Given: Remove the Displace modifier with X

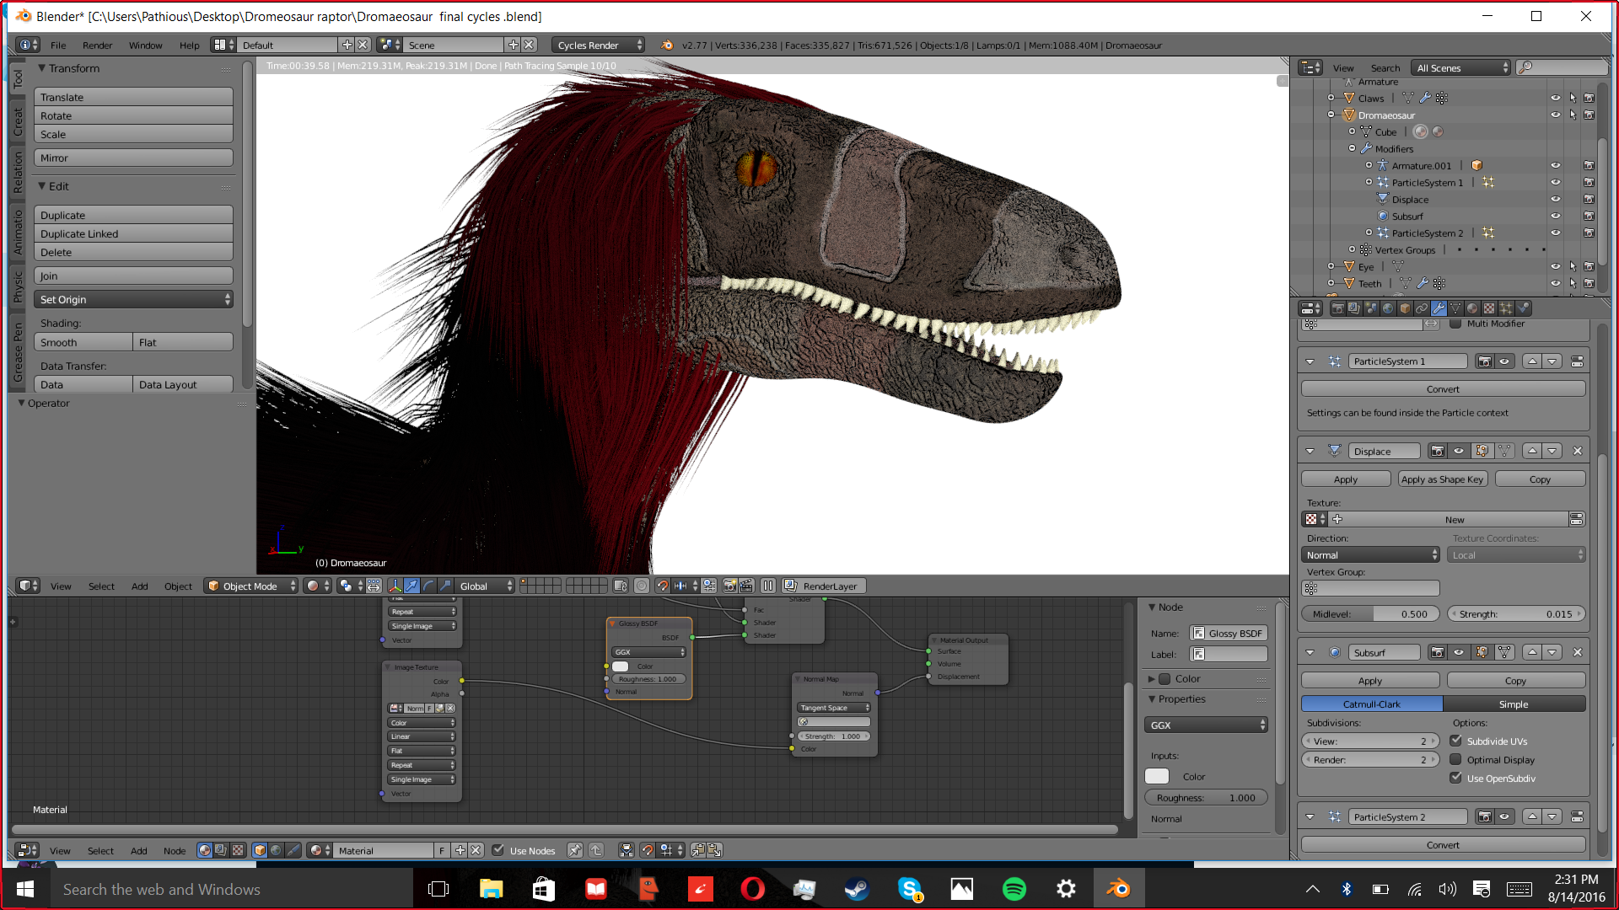Looking at the screenshot, I should point(1577,452).
